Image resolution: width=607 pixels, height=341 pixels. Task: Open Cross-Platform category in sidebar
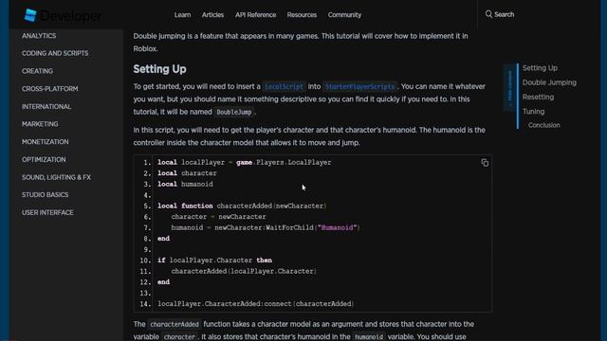(50, 89)
